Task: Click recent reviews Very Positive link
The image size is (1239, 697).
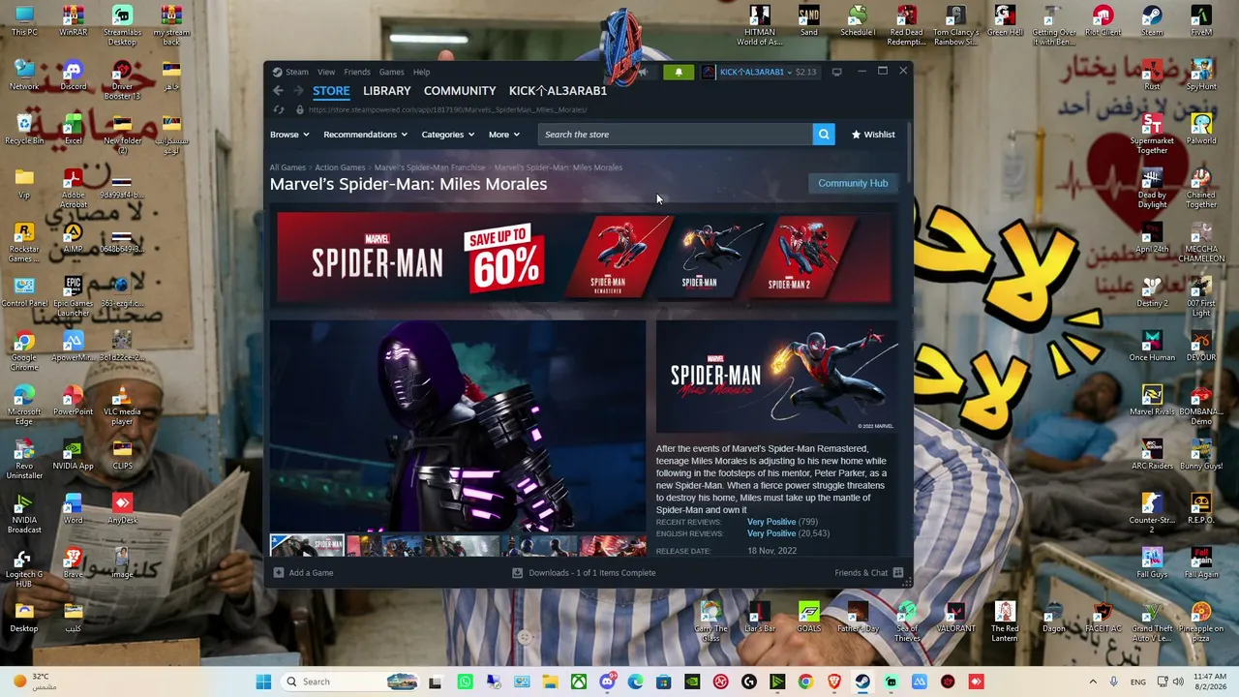Action: pos(771,522)
